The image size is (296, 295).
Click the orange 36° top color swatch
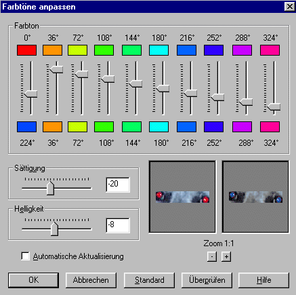(52, 50)
